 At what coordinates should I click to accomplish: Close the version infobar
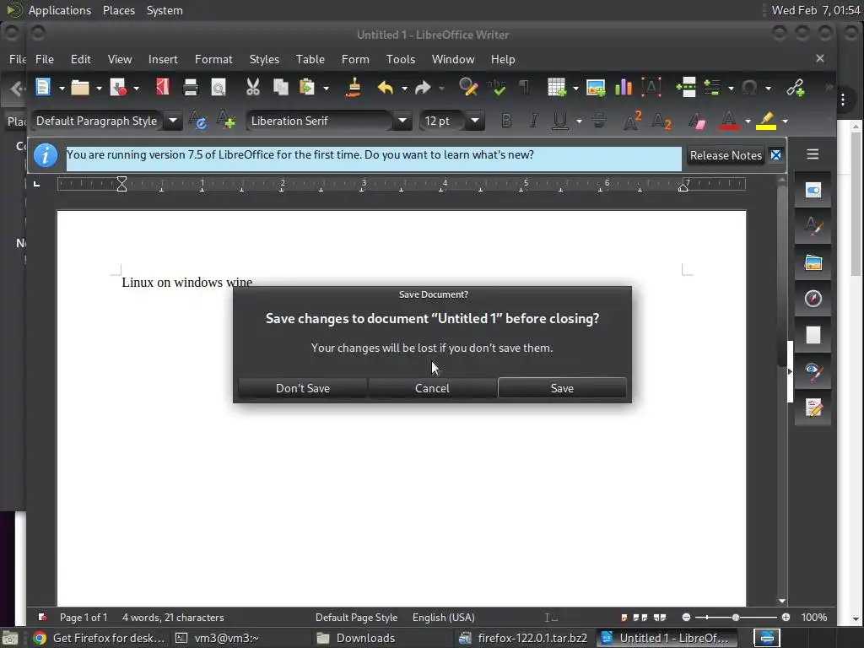[776, 155]
